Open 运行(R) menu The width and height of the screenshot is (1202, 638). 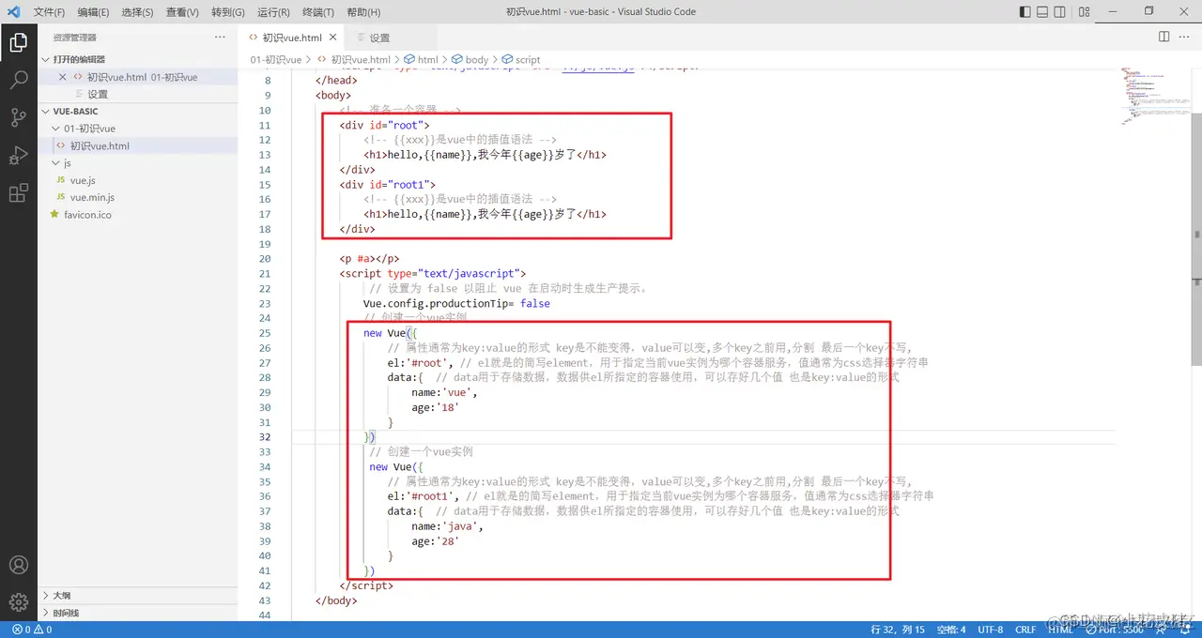coord(273,12)
